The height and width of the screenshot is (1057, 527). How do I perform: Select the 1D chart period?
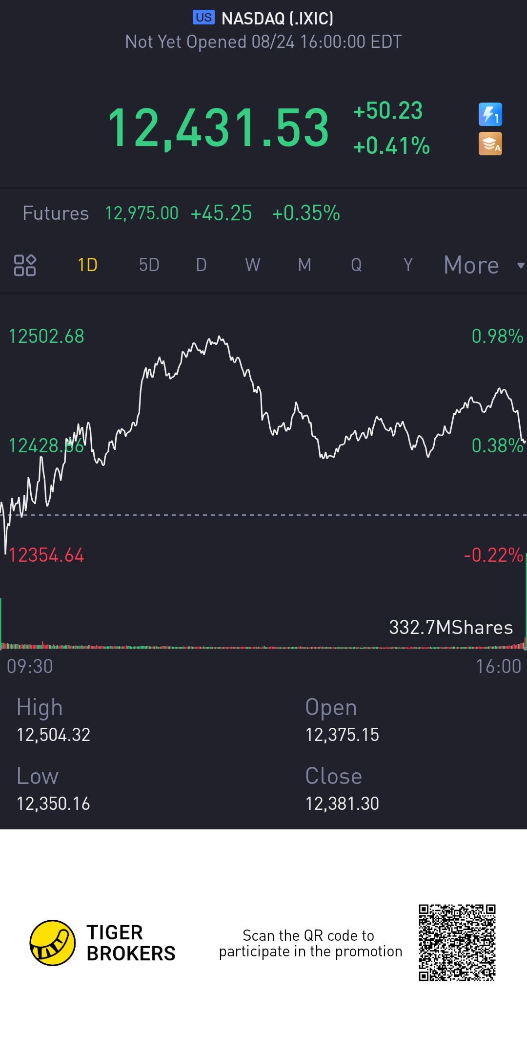tap(88, 265)
